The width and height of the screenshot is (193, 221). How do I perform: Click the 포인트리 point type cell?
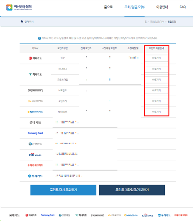click(x=62, y=101)
